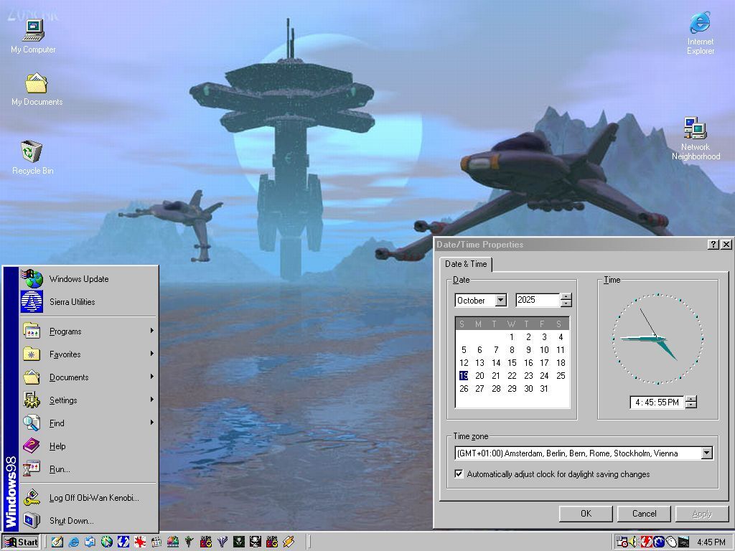Viewport: 735px width, 551px height.
Task: Click the OK button
Action: click(586, 514)
